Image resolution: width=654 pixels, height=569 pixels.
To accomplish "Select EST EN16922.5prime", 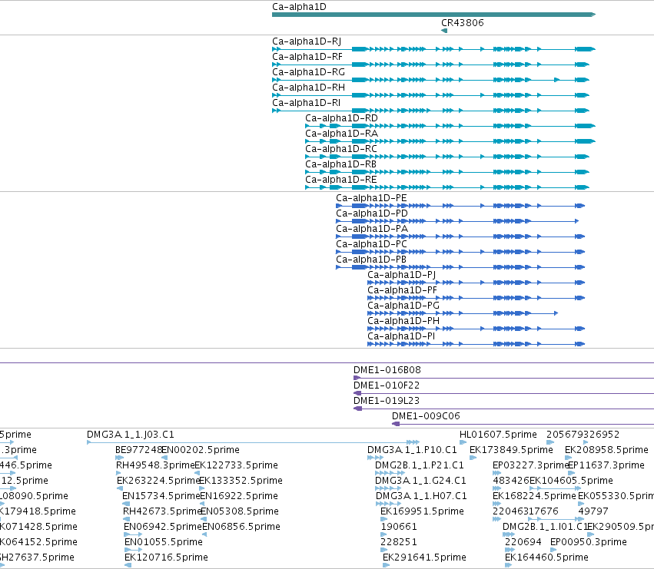I will [x=203, y=504].
